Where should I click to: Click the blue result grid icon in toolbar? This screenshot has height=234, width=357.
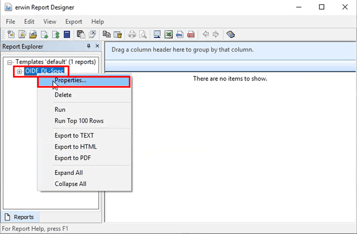click(x=157, y=35)
